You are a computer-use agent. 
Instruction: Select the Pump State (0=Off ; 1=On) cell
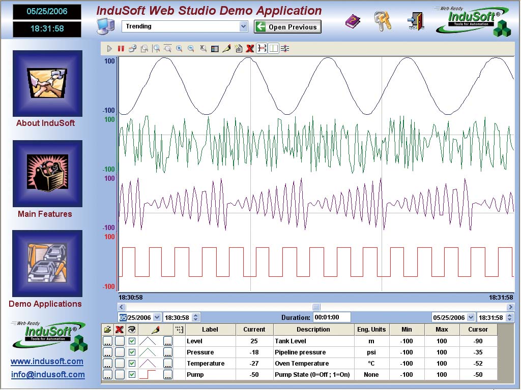click(313, 375)
